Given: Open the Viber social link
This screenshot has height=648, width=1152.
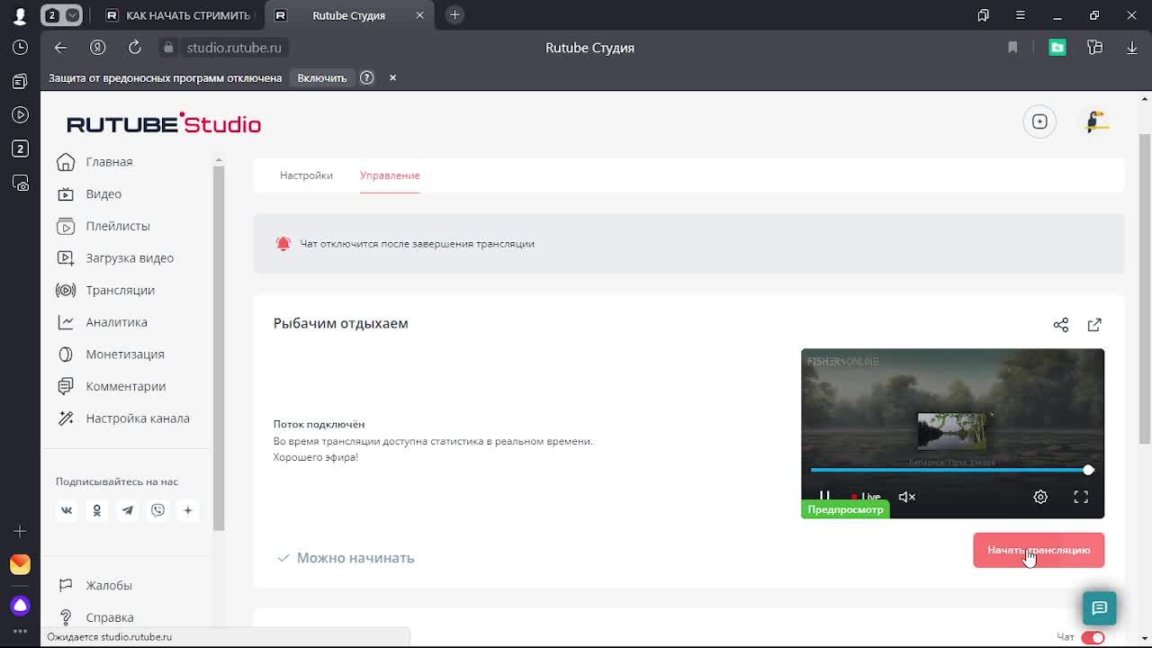Looking at the screenshot, I should (158, 510).
